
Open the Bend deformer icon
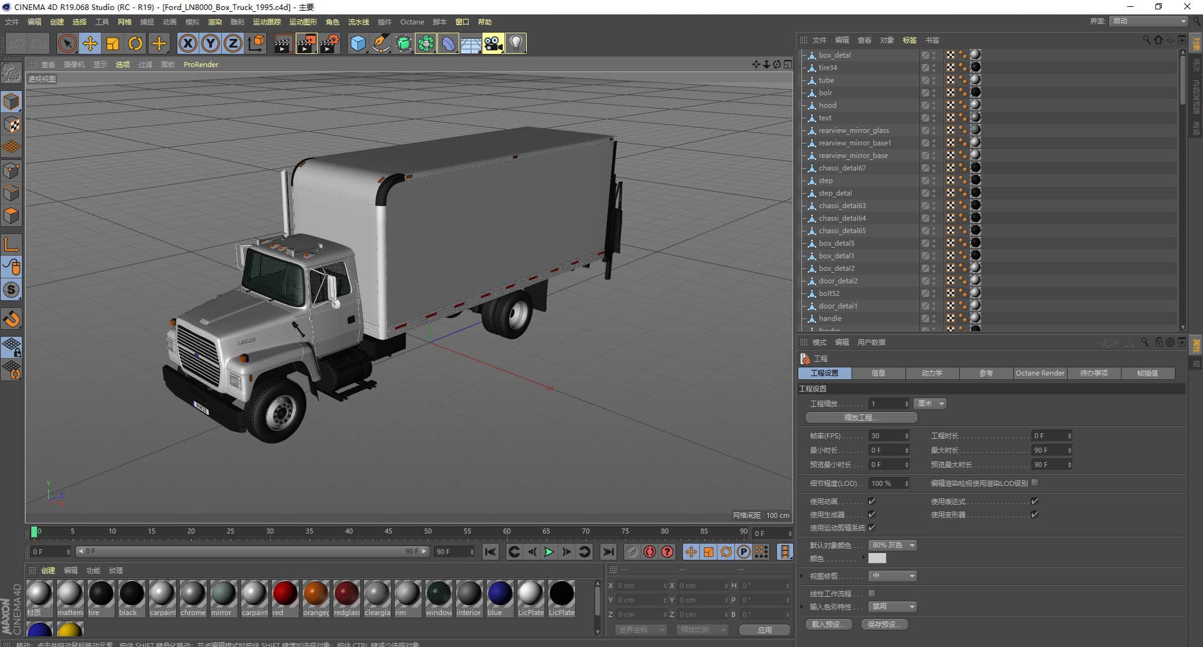coord(449,43)
